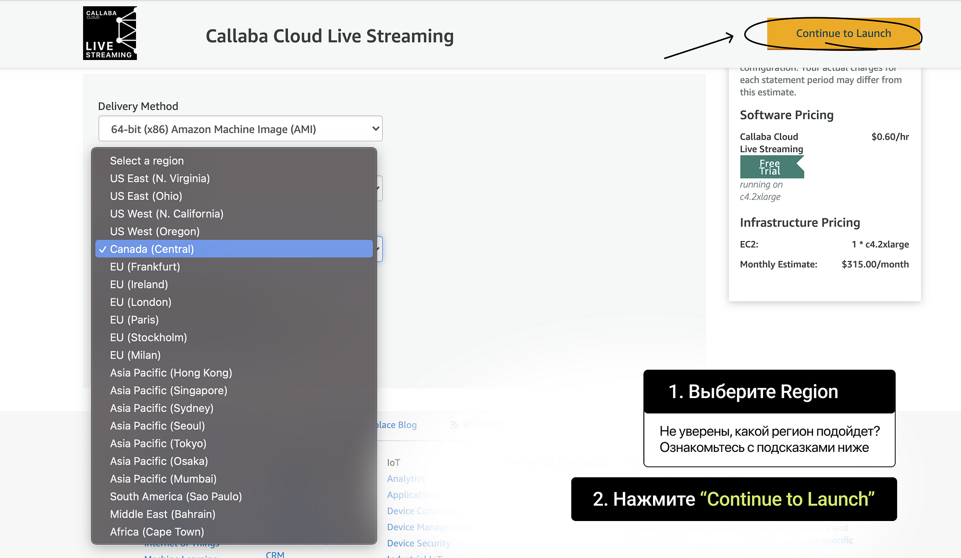This screenshot has height=558, width=961.
Task: Click the Continue to Launch button
Action: [x=843, y=34]
